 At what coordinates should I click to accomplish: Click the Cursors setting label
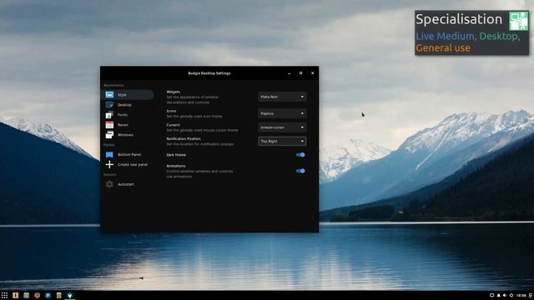(x=173, y=125)
